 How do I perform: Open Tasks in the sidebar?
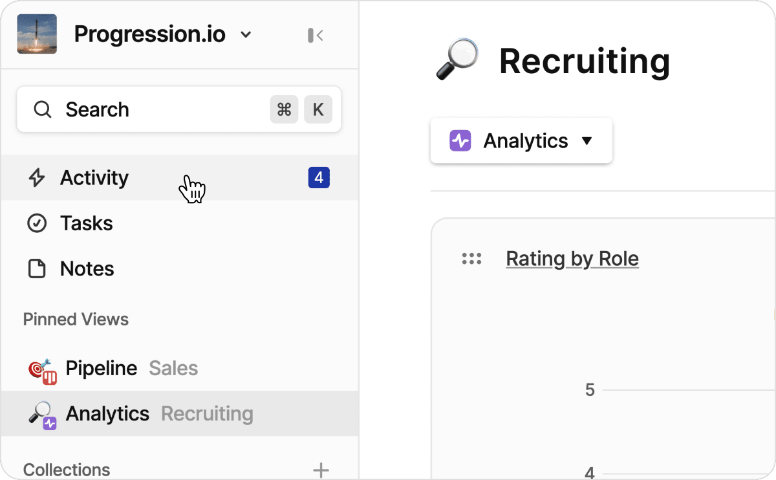point(179,223)
